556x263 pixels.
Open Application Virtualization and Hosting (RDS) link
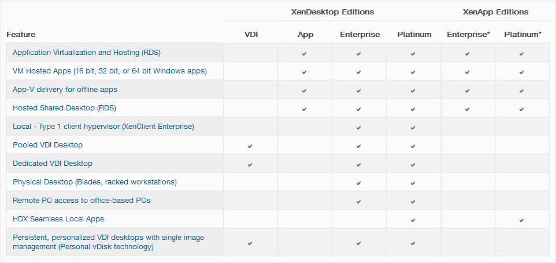click(87, 53)
